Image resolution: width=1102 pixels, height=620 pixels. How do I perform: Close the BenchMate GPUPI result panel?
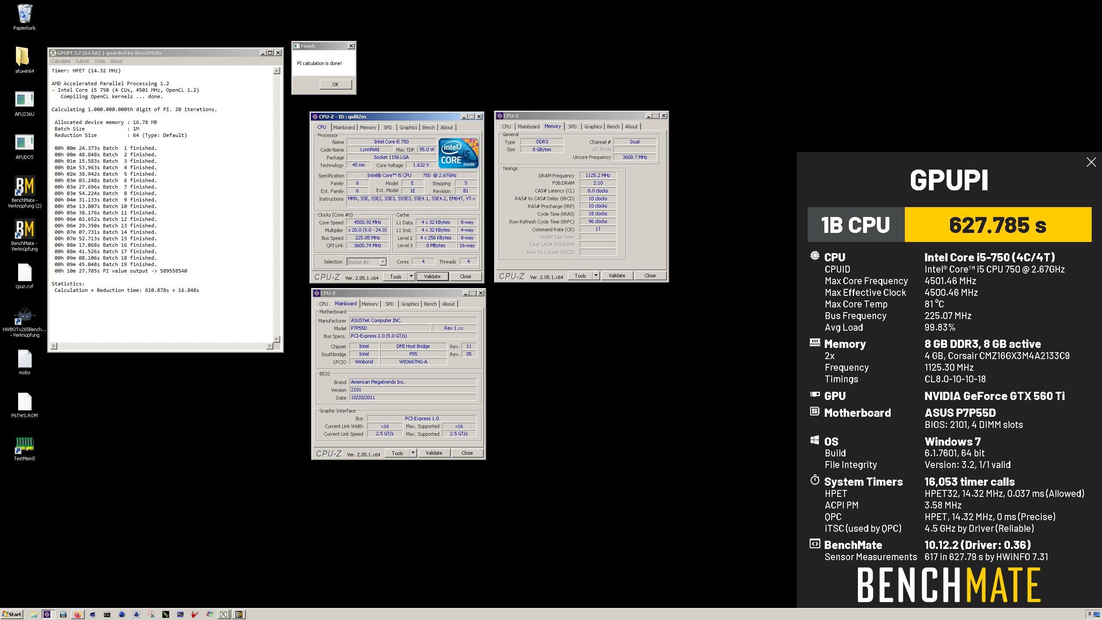(x=1091, y=162)
